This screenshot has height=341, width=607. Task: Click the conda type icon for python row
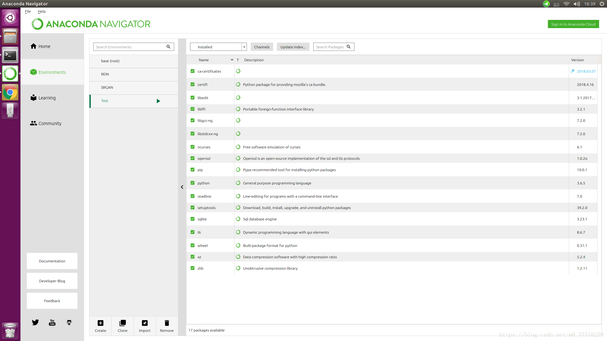click(238, 183)
